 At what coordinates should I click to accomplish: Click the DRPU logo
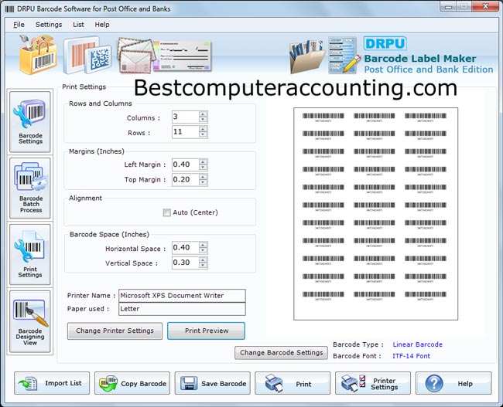pyautogui.click(x=385, y=43)
